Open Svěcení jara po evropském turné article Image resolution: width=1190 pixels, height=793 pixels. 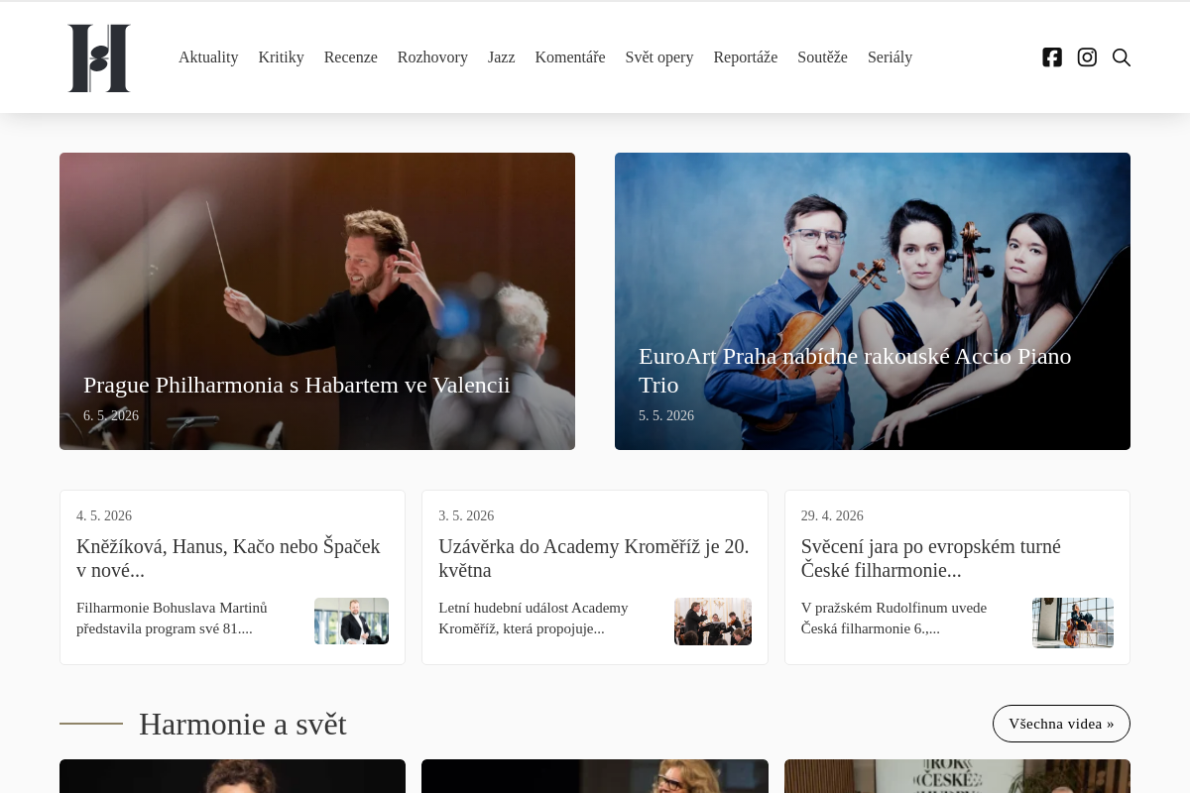tap(930, 558)
